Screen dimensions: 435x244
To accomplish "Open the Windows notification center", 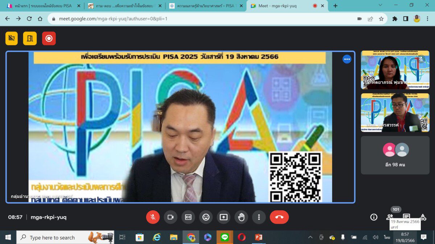I will pyautogui.click(x=423, y=237).
